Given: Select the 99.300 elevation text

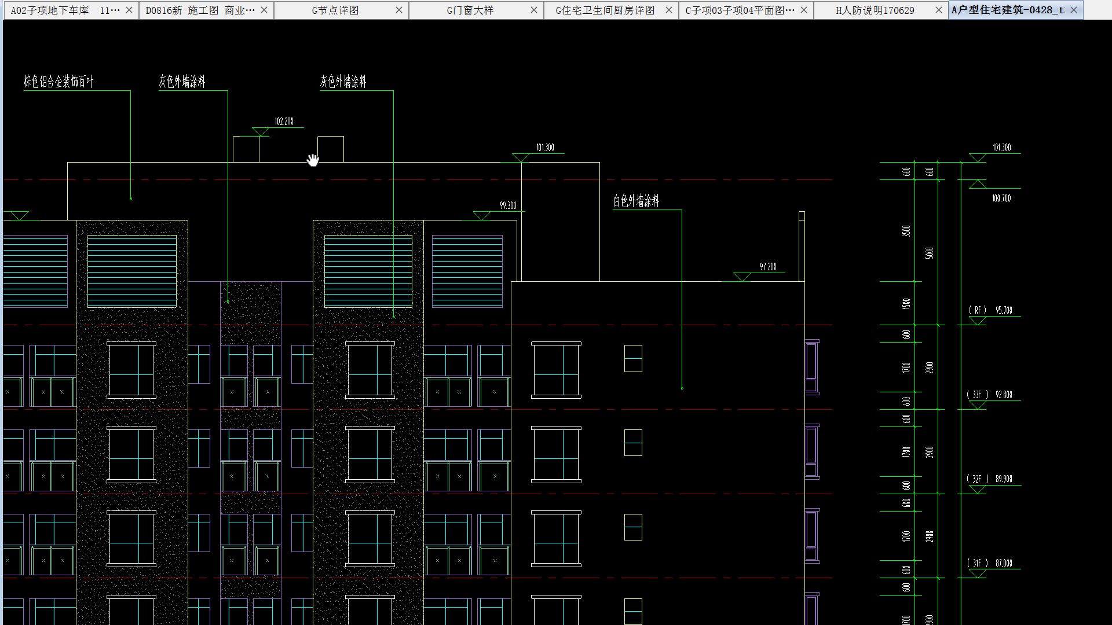Looking at the screenshot, I should pos(508,205).
